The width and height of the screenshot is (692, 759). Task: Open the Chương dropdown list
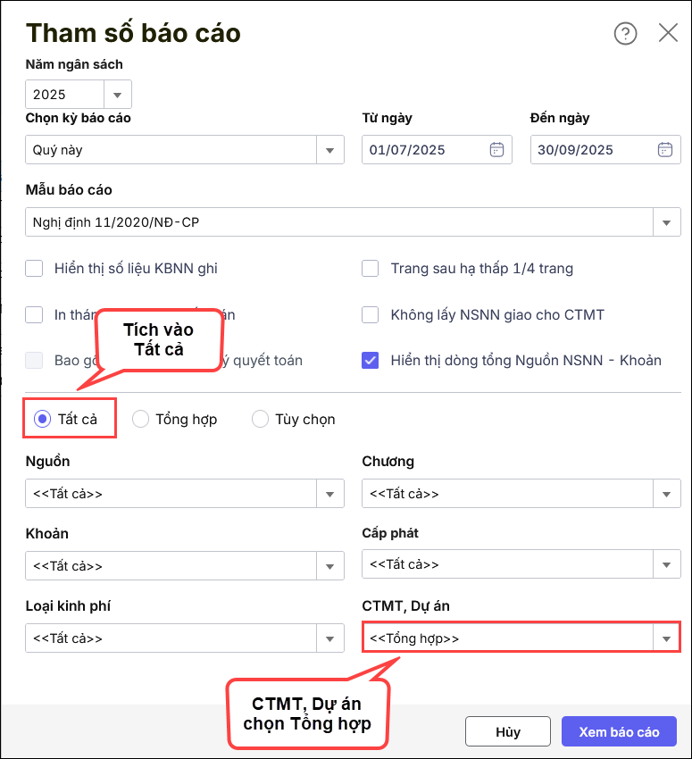click(666, 494)
